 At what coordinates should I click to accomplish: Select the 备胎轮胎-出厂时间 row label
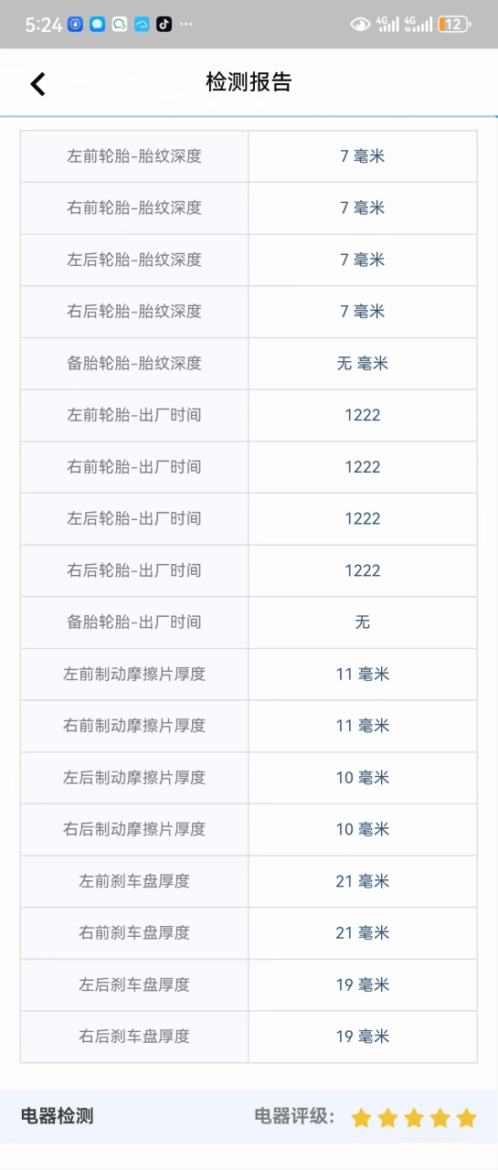click(134, 622)
